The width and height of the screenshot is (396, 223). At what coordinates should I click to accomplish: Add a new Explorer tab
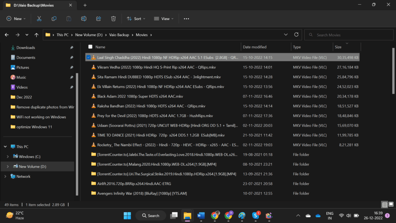pos(85,5)
